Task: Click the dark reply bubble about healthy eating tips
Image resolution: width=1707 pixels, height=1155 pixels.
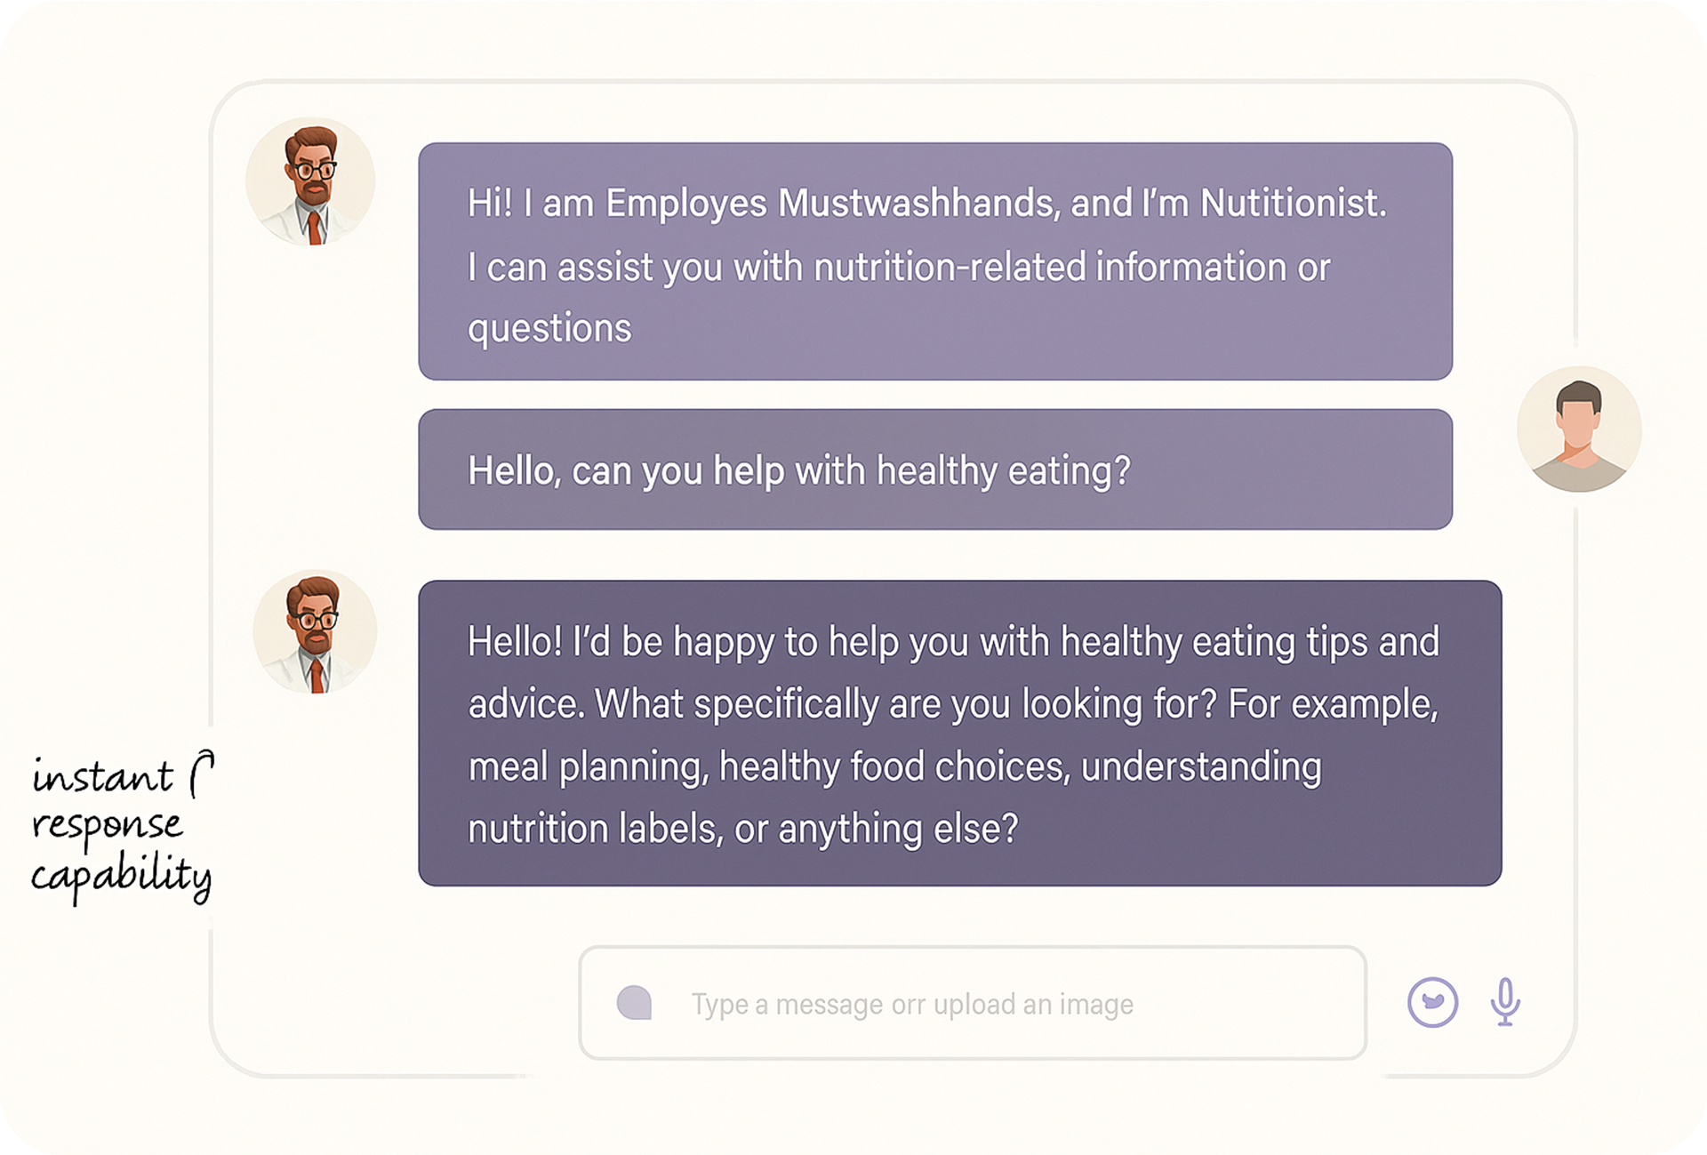Action: (959, 733)
